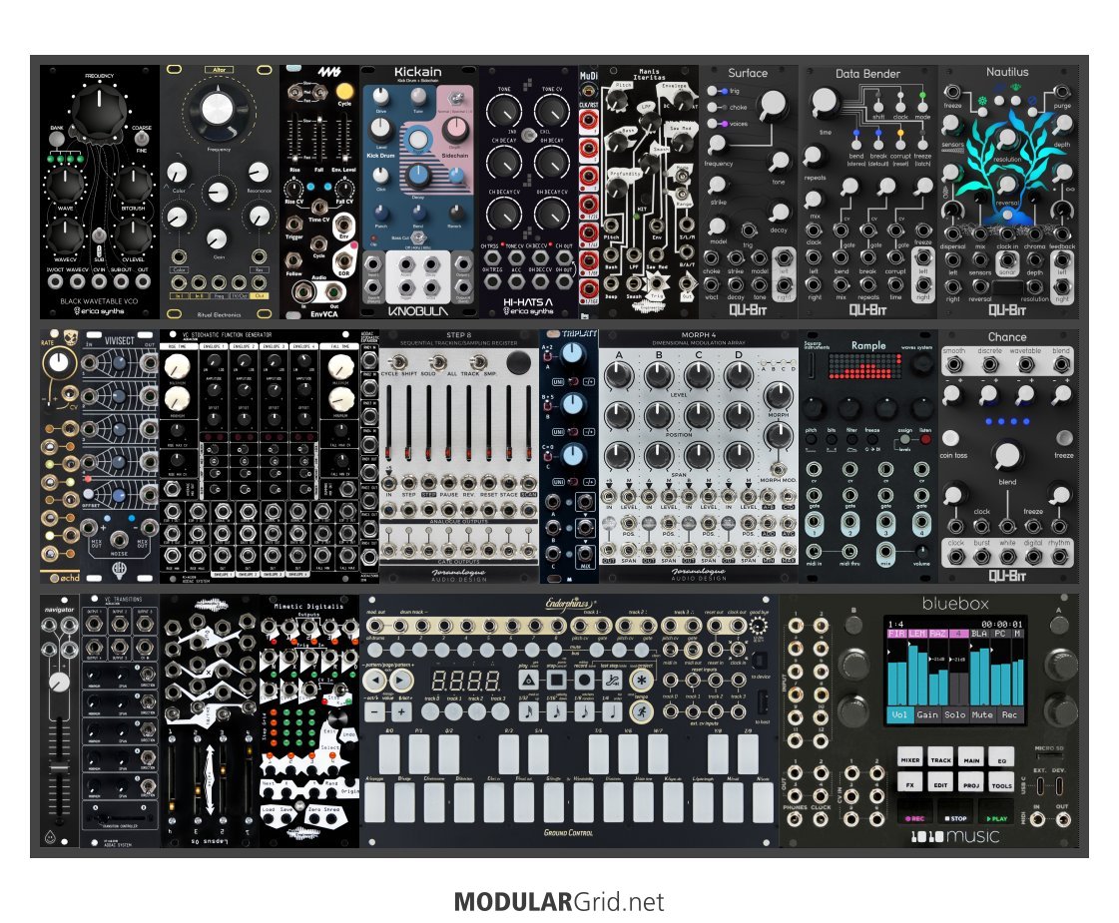
Task: Click the bluebox MIDI IN jack
Action: 1037,819
